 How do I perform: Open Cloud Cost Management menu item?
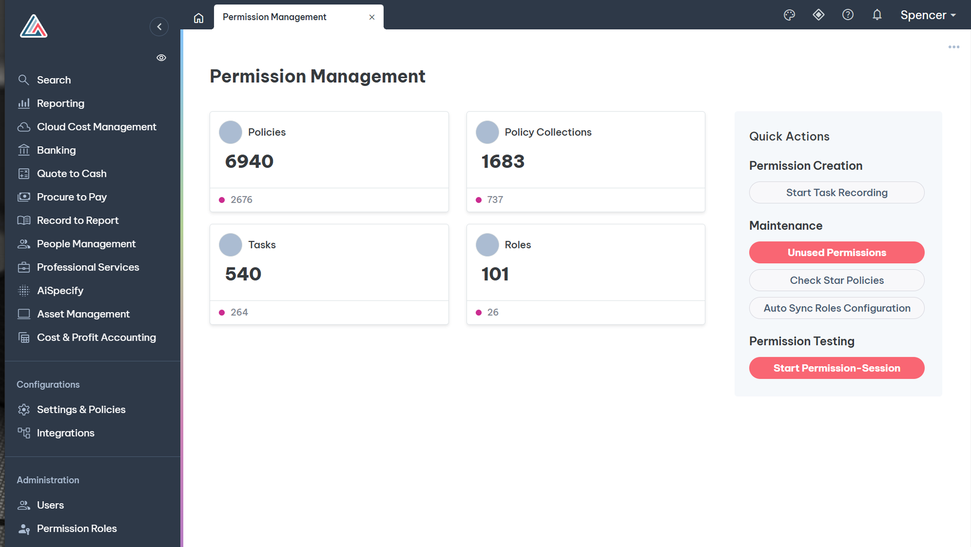[97, 127]
